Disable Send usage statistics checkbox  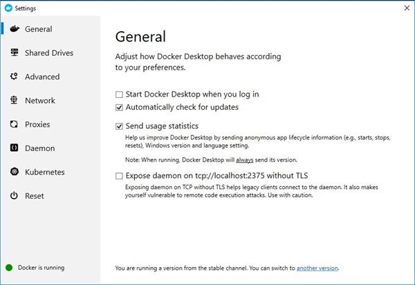click(120, 126)
